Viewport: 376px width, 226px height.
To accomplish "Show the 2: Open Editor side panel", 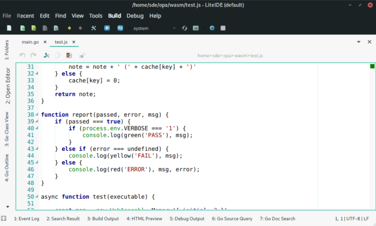I will pos(8,86).
